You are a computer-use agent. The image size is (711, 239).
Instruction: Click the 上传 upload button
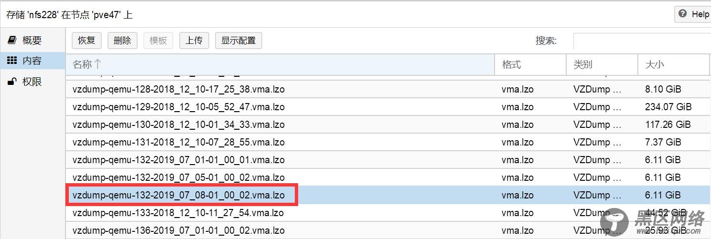194,41
